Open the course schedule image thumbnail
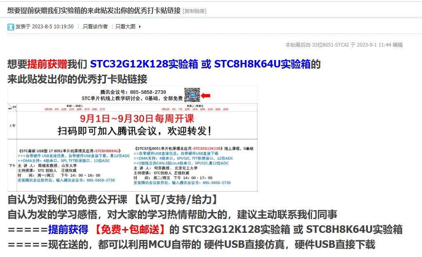Viewport: 422px width, 257px height. [132, 139]
